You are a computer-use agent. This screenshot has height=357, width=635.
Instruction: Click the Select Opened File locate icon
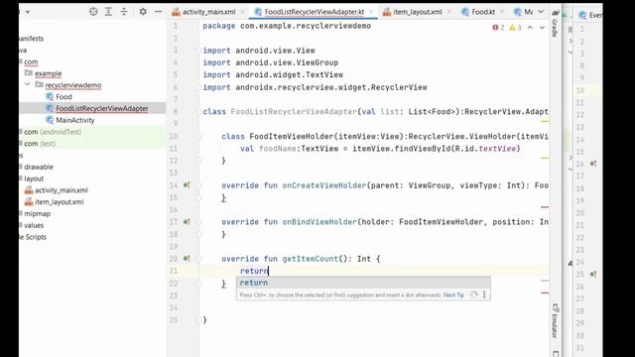pos(93,12)
